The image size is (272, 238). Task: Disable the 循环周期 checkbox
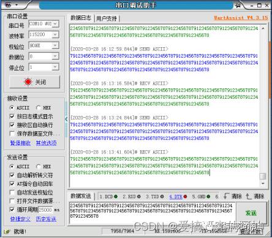[12, 209]
